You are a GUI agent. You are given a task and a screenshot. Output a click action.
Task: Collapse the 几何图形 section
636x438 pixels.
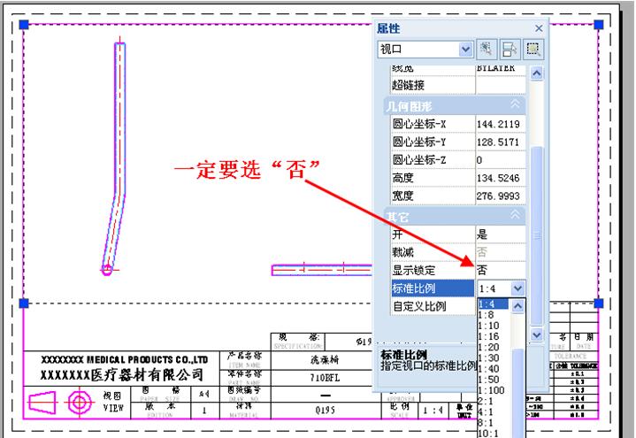(515, 104)
